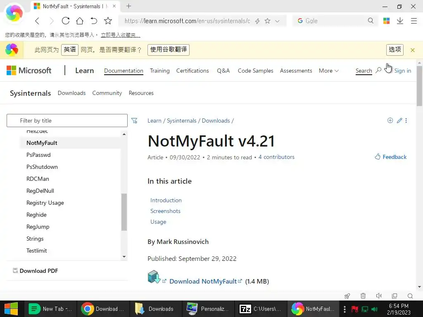Click the lightning speed-mode icon in address bar
Screen dimensions: 423x317
click(257, 21)
